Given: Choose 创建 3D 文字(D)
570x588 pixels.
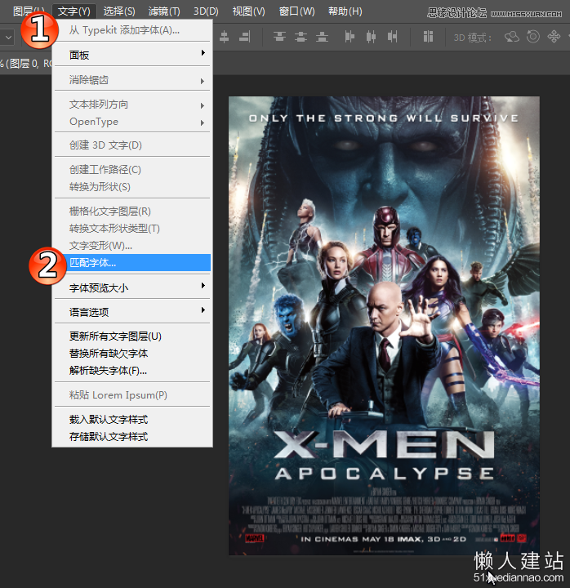Looking at the screenshot, I should [x=132, y=145].
